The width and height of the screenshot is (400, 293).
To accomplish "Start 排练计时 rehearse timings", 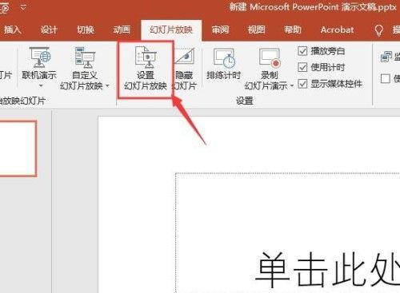I will click(223, 64).
